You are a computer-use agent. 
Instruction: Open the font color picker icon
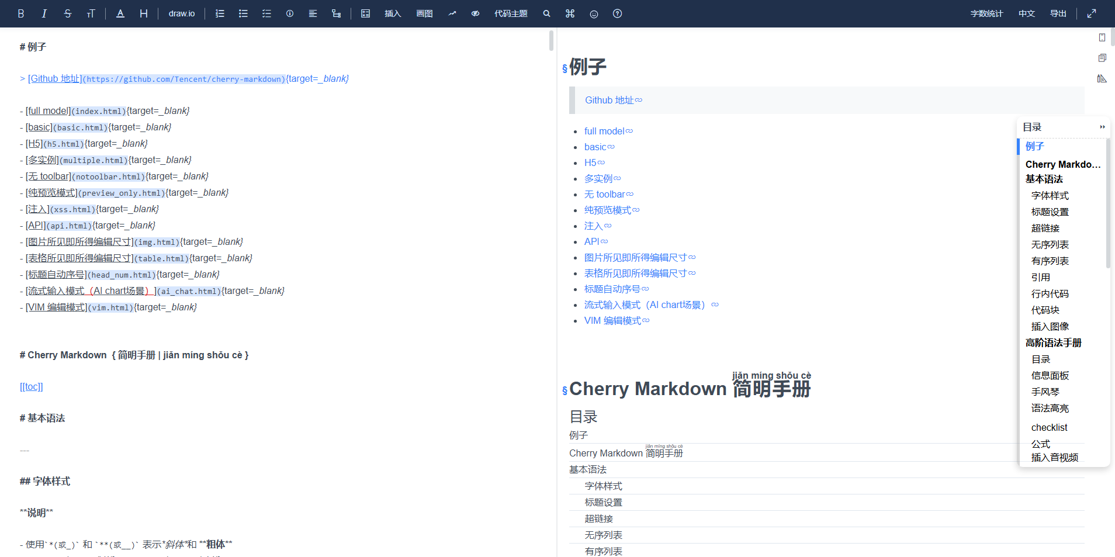point(120,13)
